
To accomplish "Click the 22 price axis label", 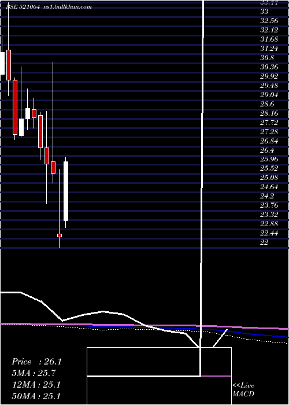I will pos(264,242).
